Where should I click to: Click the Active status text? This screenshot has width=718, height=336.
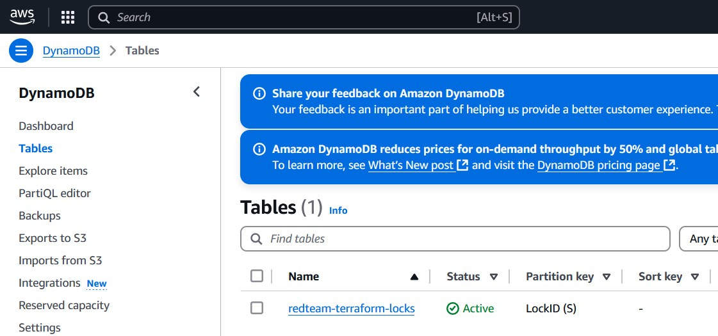point(478,308)
